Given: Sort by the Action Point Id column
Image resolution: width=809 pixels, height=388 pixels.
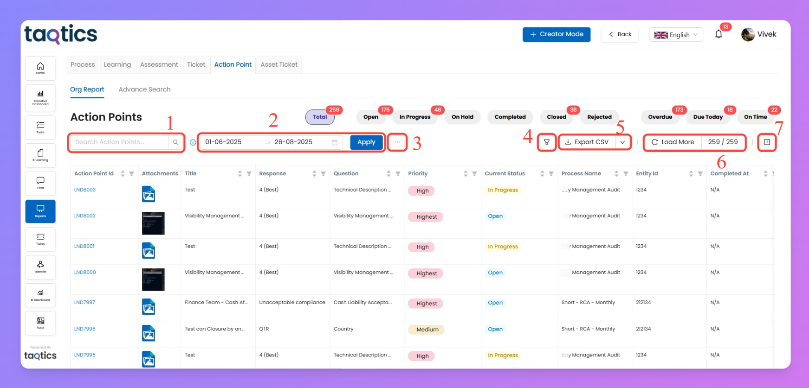Looking at the screenshot, I should [x=123, y=174].
